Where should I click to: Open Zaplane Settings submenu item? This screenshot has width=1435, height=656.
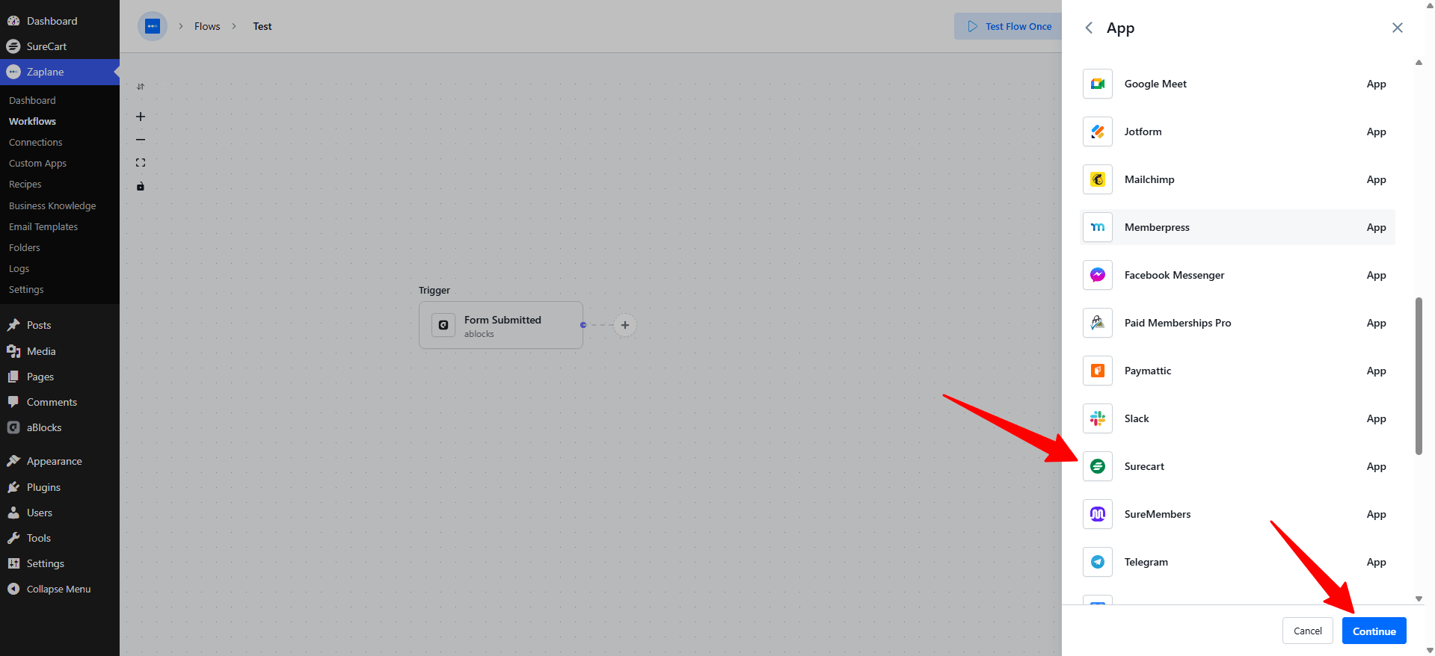pos(26,289)
